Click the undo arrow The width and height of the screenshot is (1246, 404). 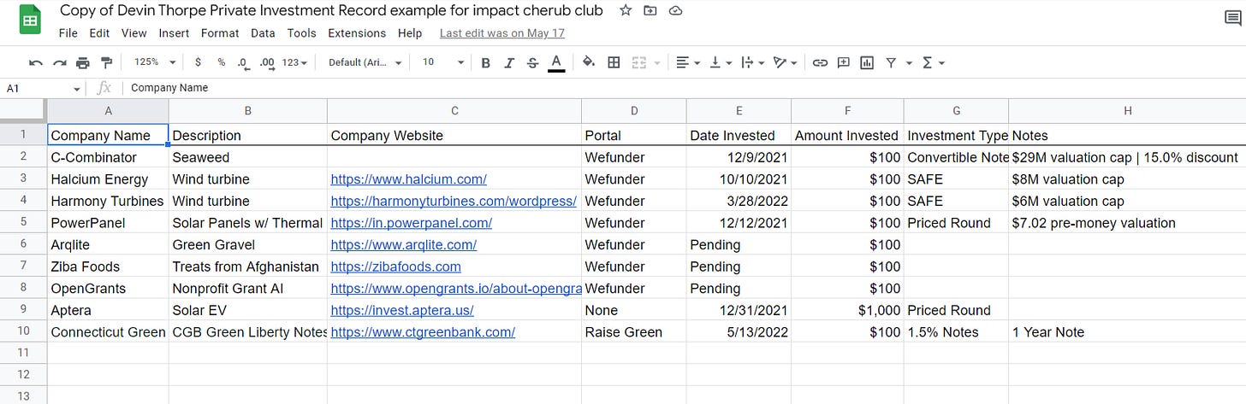[36, 62]
